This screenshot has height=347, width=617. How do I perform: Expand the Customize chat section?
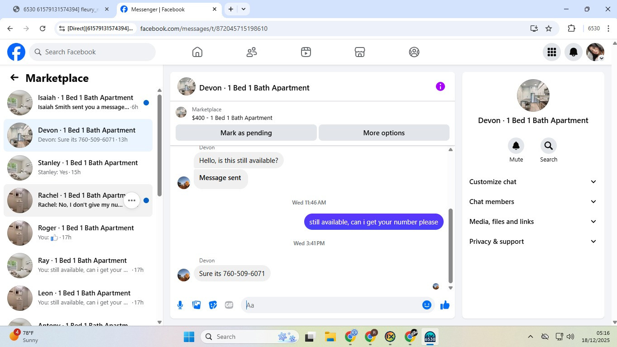click(533, 182)
